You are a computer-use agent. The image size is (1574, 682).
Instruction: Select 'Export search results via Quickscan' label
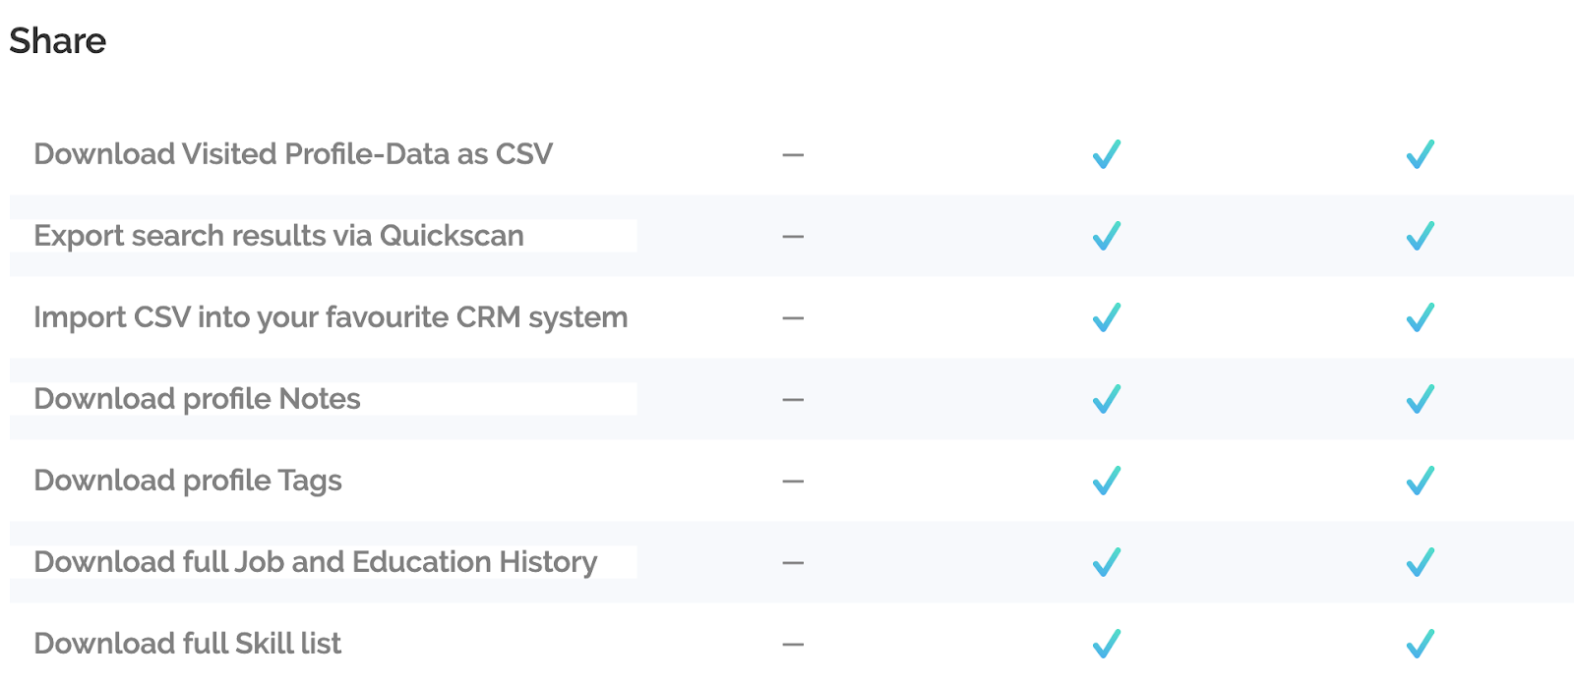pyautogui.click(x=278, y=236)
